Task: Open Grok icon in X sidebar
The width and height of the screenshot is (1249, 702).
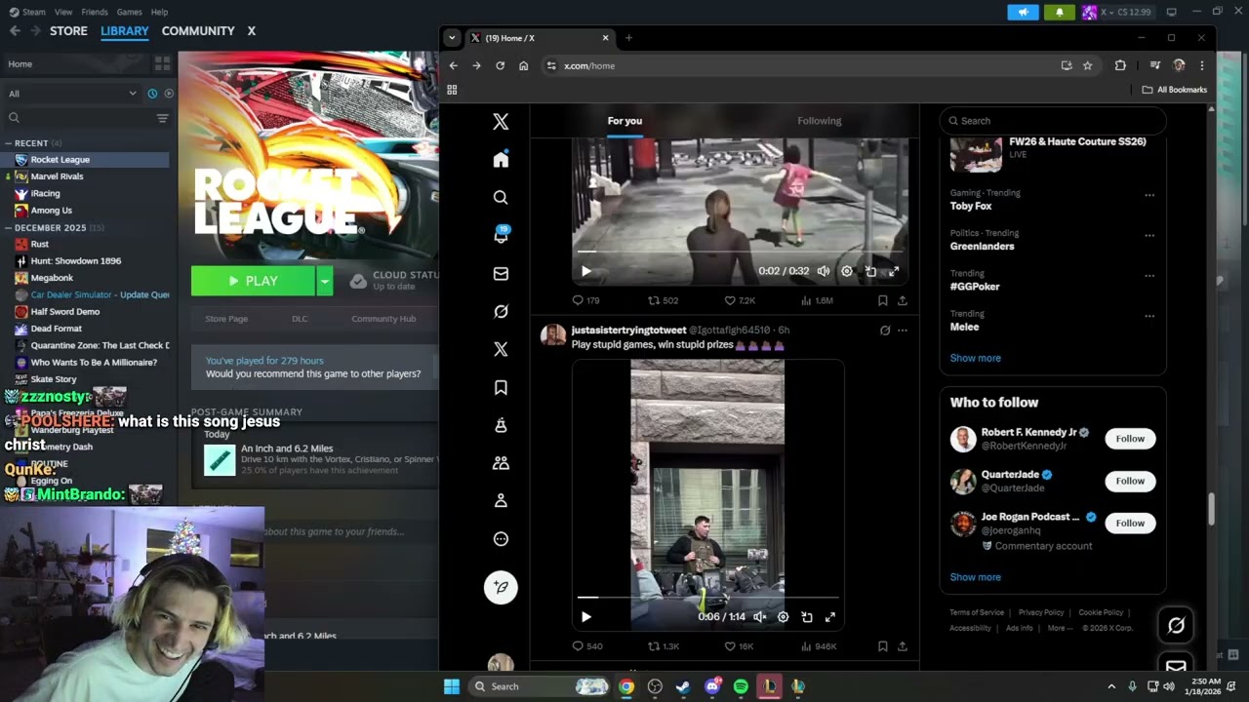Action: pyautogui.click(x=501, y=311)
